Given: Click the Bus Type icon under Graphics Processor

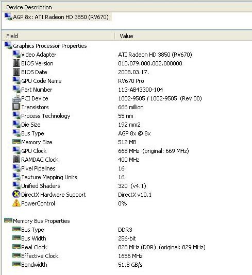Looking at the screenshot, I should click(x=16, y=133).
